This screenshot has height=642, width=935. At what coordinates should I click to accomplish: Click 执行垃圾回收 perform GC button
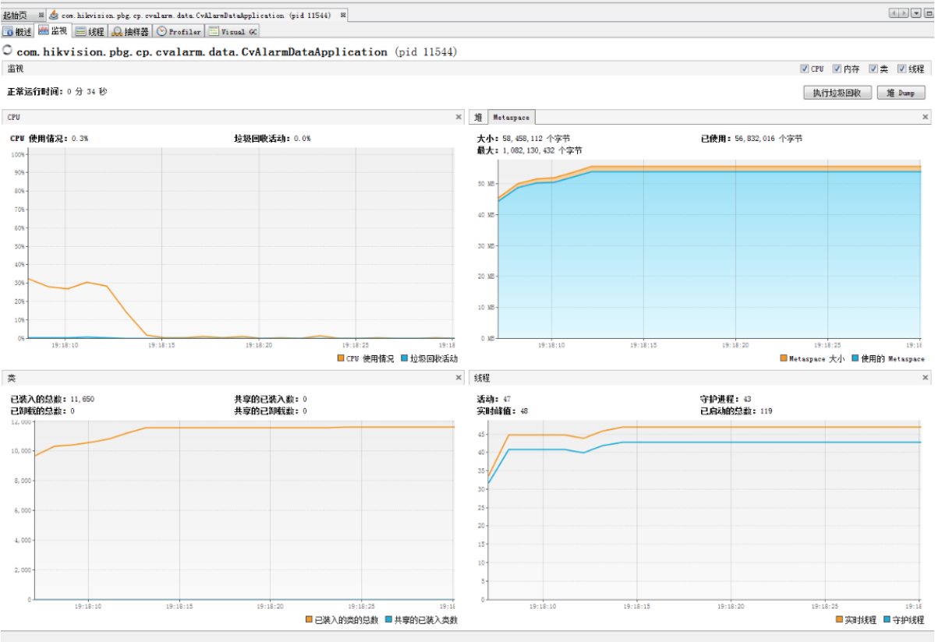(x=838, y=93)
